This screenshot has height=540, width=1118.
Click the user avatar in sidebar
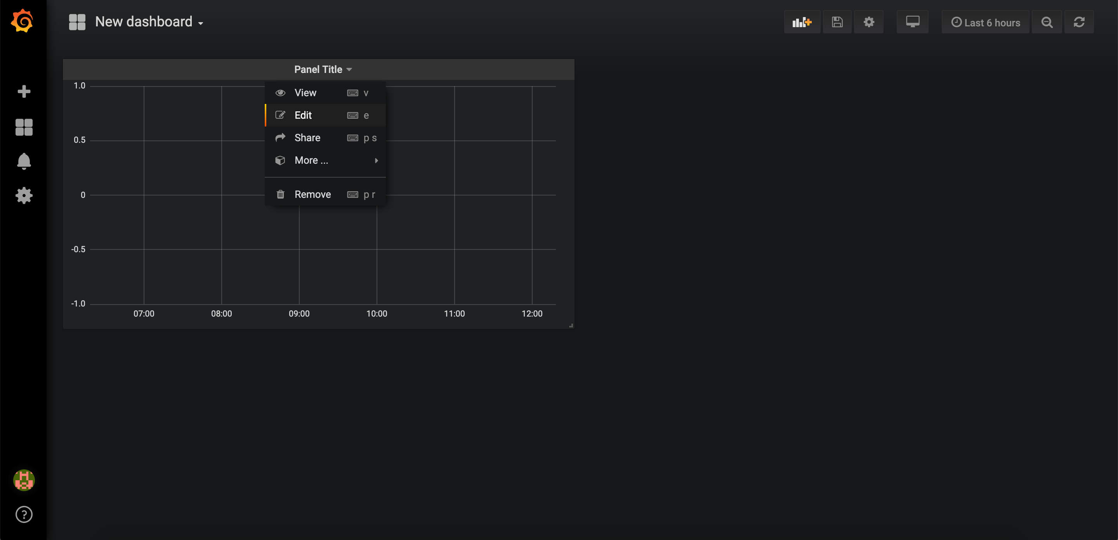point(24,480)
